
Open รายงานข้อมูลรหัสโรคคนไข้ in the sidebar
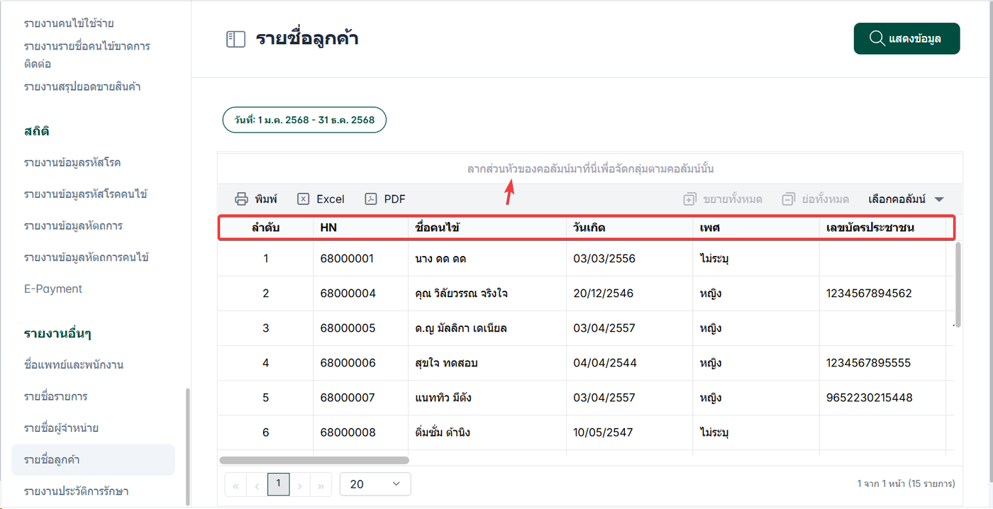click(85, 194)
